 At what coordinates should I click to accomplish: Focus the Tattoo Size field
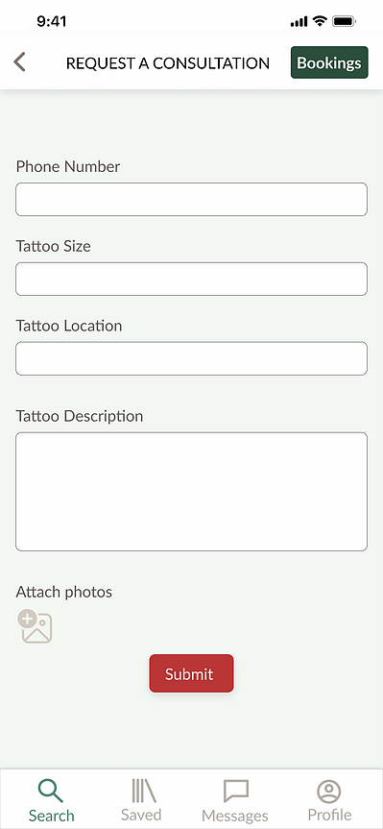click(x=191, y=279)
